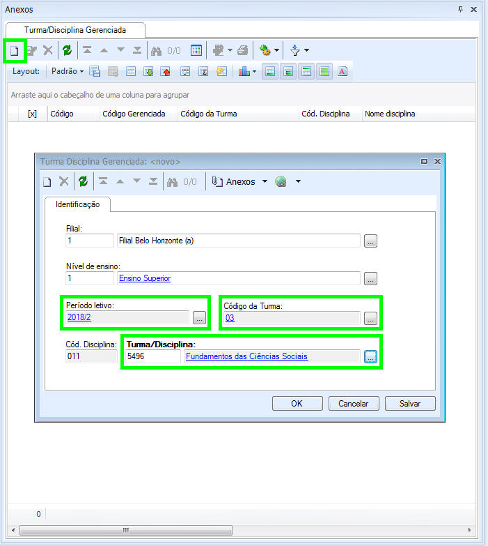Open the Padrão layout dropdown
The height and width of the screenshot is (546, 488).
coord(68,71)
